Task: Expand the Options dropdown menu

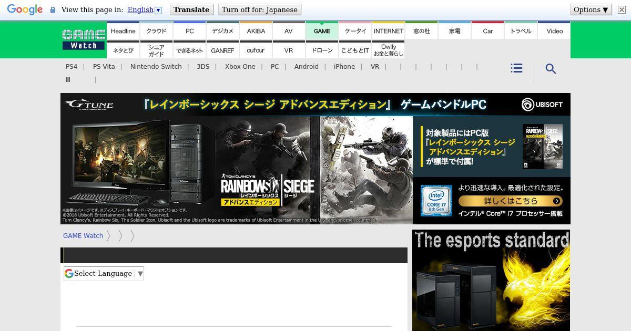Action: 591,9
